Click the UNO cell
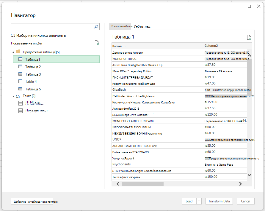265x211 pixels. pyautogui.click(x=158, y=139)
